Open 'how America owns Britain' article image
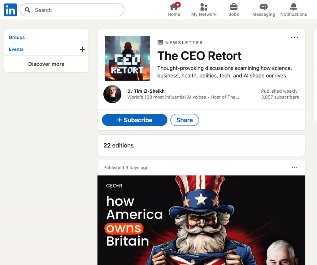317x265 pixels. (201, 220)
